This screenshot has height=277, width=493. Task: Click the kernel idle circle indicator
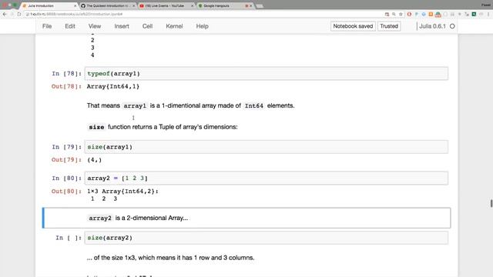(x=452, y=26)
